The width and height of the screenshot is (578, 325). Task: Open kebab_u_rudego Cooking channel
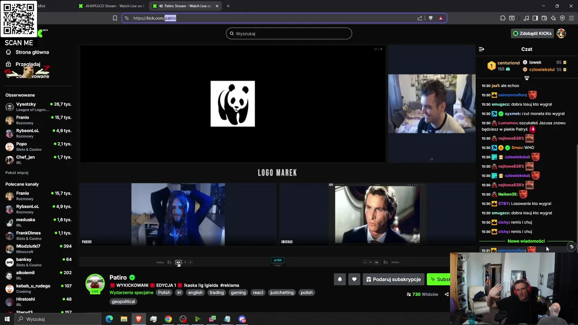tap(38, 288)
